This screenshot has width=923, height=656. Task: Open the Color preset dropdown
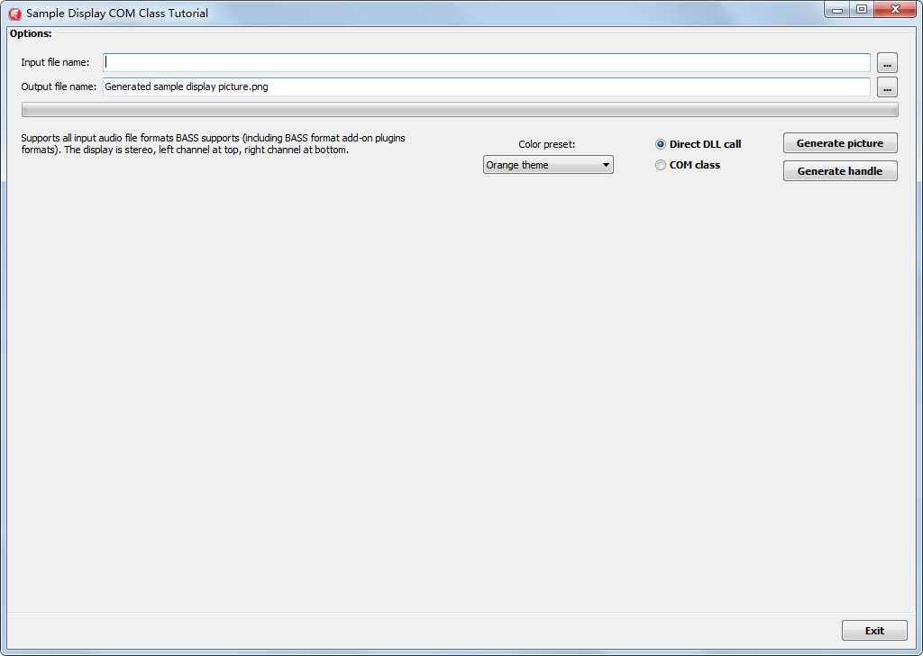(547, 164)
